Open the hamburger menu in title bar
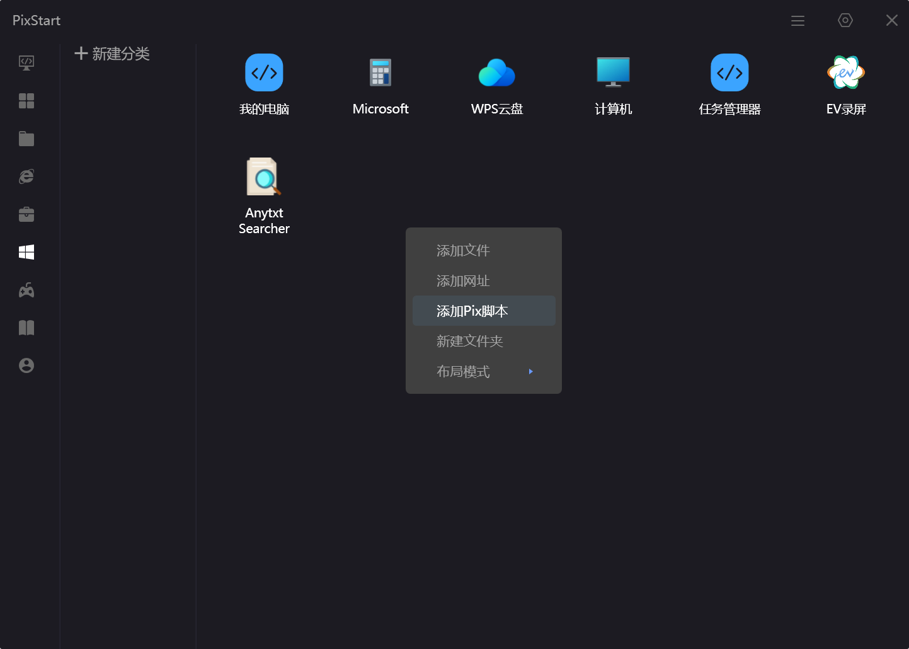This screenshot has height=649, width=909. 798,21
